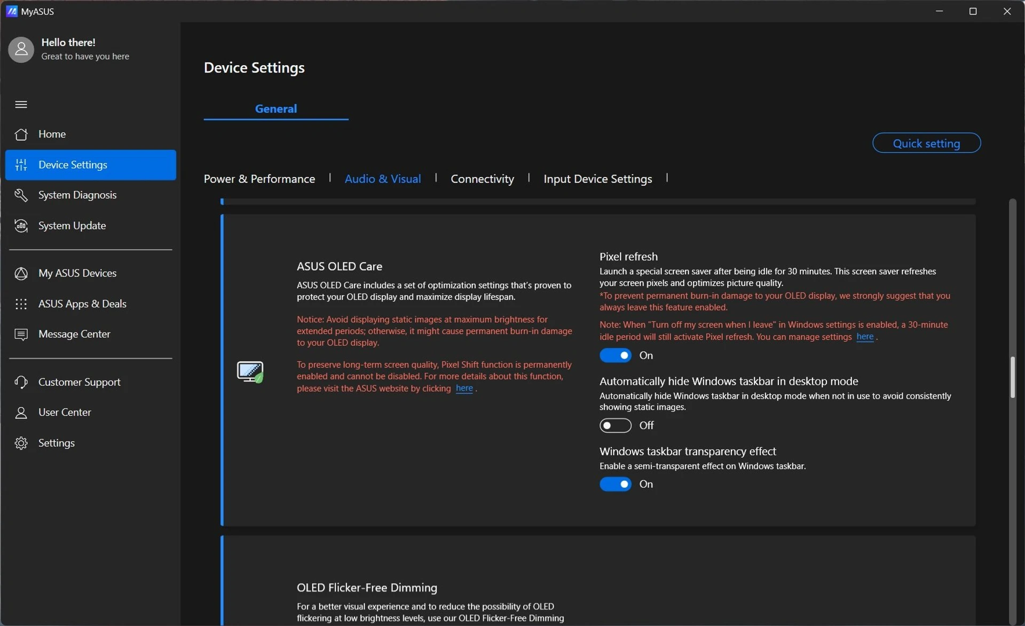This screenshot has width=1025, height=626.
Task: Collapse the sidebar with hamburger menu icon
Action: (x=21, y=104)
